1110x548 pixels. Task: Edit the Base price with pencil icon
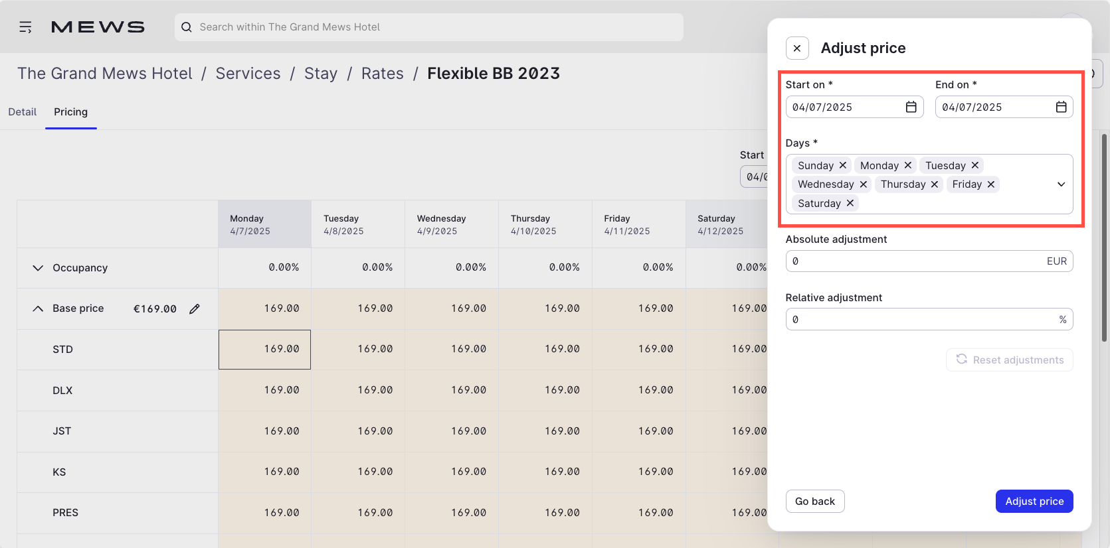point(195,308)
